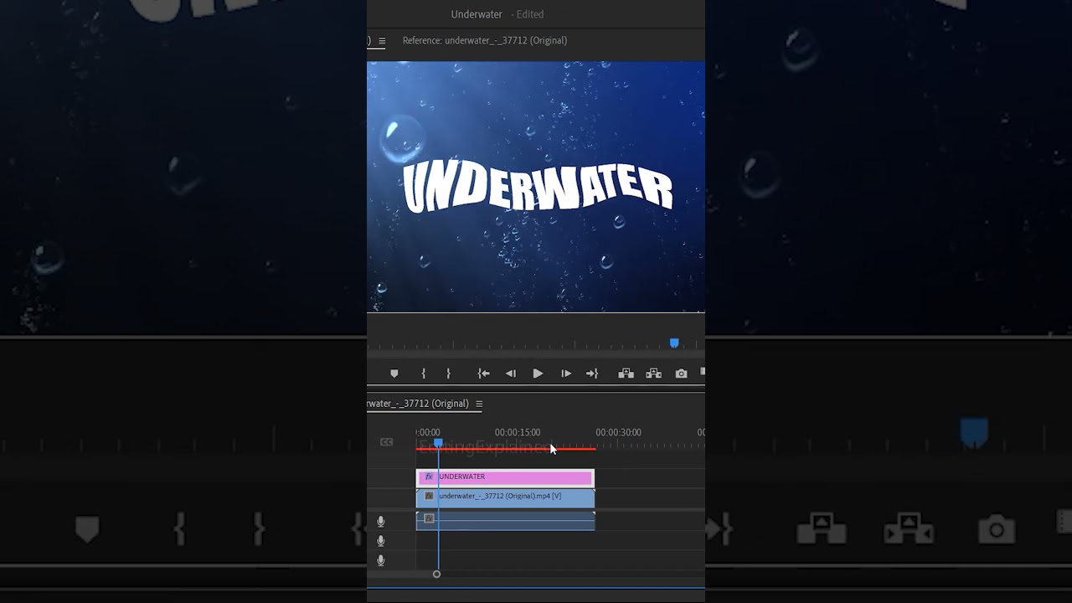Click the Program monitor scrubber playhead

[x=674, y=343]
